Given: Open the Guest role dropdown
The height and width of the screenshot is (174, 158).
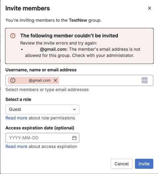Looking at the screenshot, I should point(42,109).
